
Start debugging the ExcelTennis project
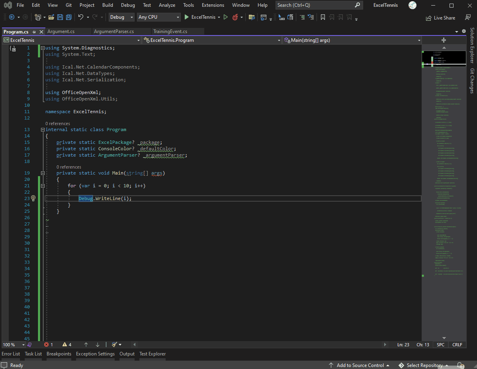[x=186, y=17]
